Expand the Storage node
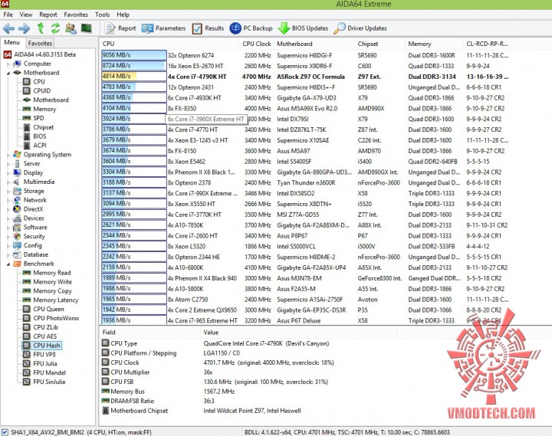The image size is (552, 436). [8, 192]
